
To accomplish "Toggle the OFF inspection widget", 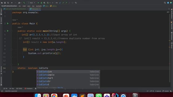I will [168, 12].
